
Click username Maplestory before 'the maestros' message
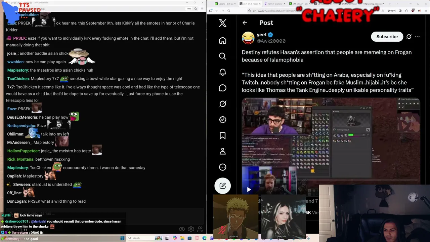pos(17,70)
